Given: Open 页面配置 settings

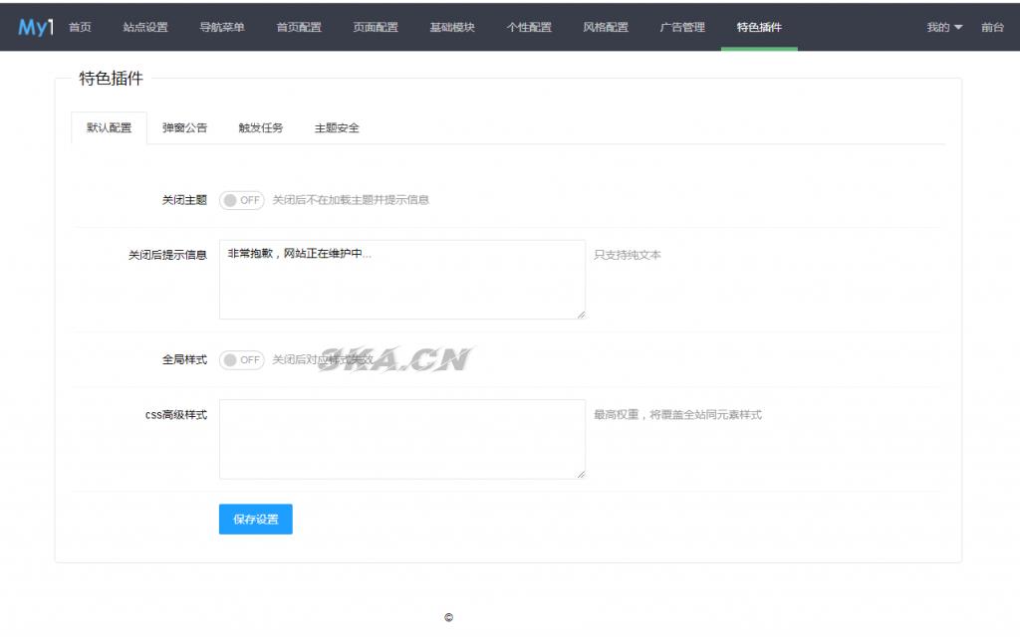Looking at the screenshot, I should coord(376,27).
